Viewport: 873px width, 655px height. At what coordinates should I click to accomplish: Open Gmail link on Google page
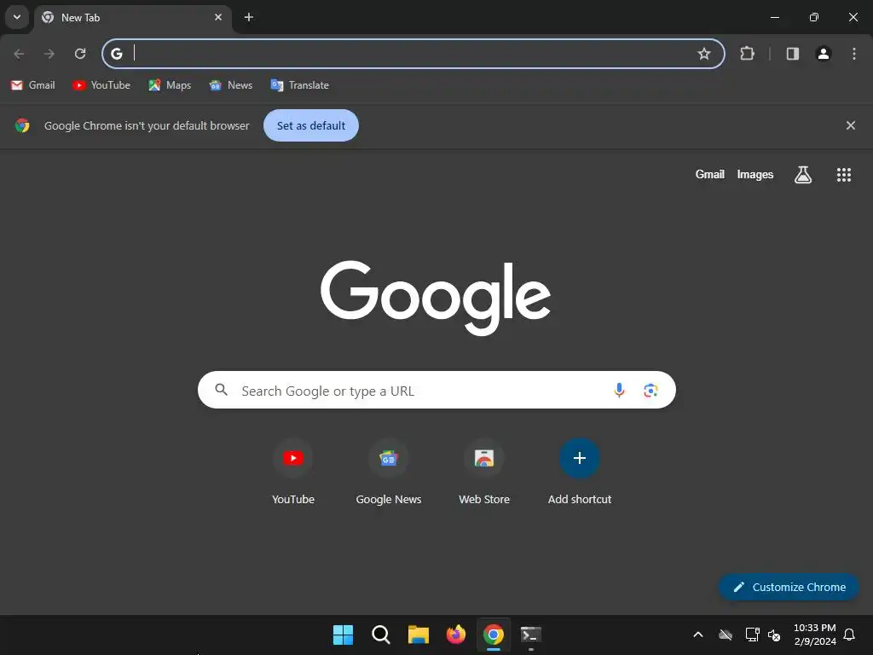[709, 174]
